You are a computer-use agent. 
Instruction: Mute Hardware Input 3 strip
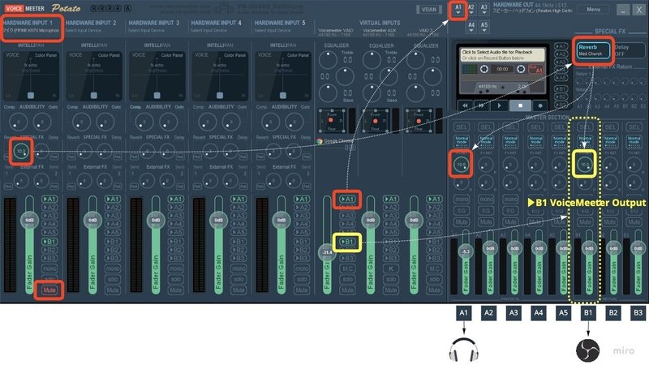point(175,290)
